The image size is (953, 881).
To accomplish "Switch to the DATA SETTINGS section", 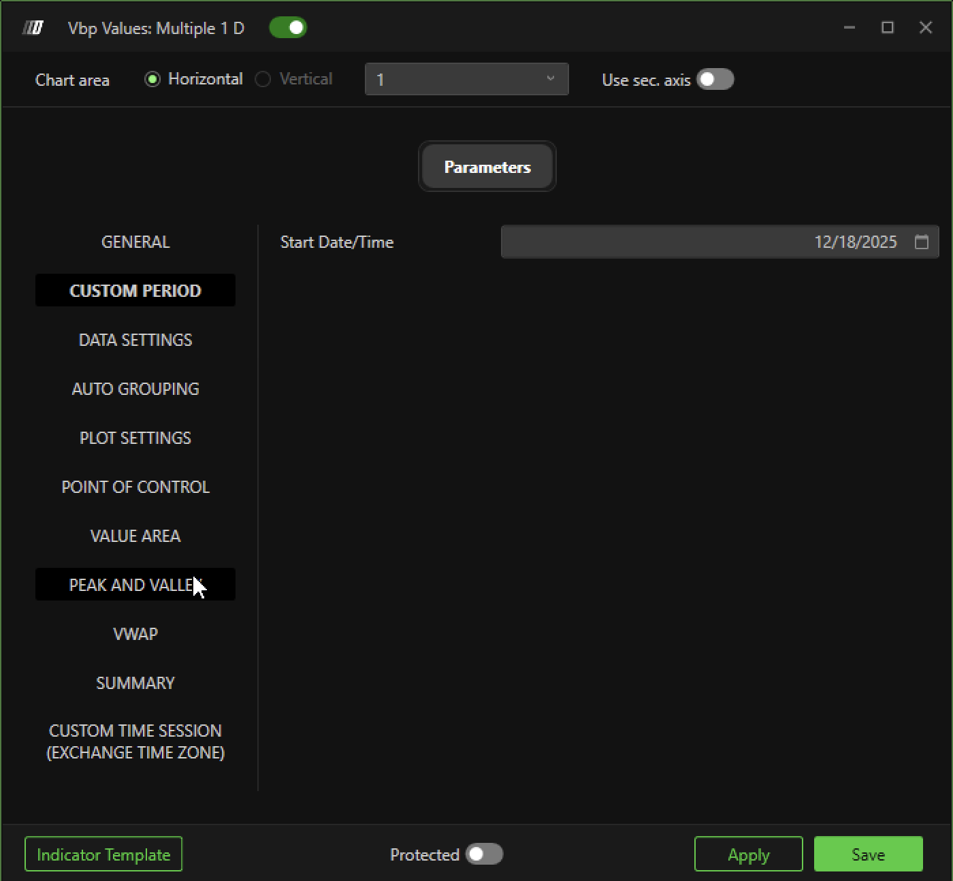I will tap(135, 340).
